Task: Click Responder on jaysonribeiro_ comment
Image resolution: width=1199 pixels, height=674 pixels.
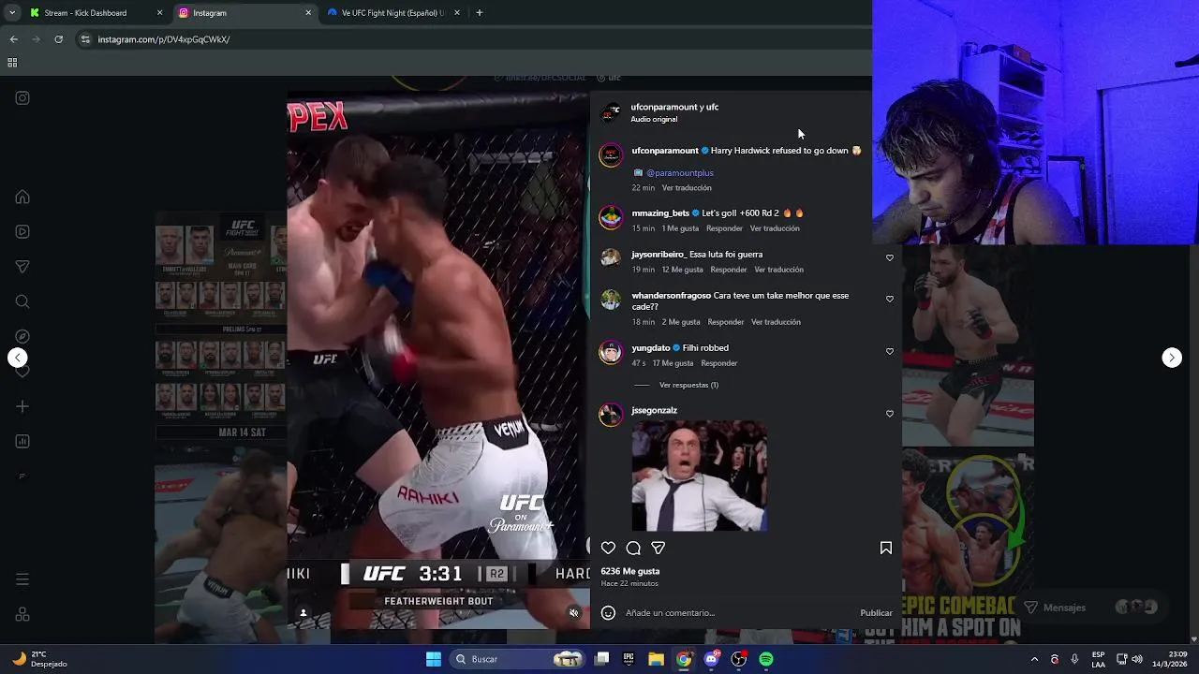Action: tap(729, 270)
